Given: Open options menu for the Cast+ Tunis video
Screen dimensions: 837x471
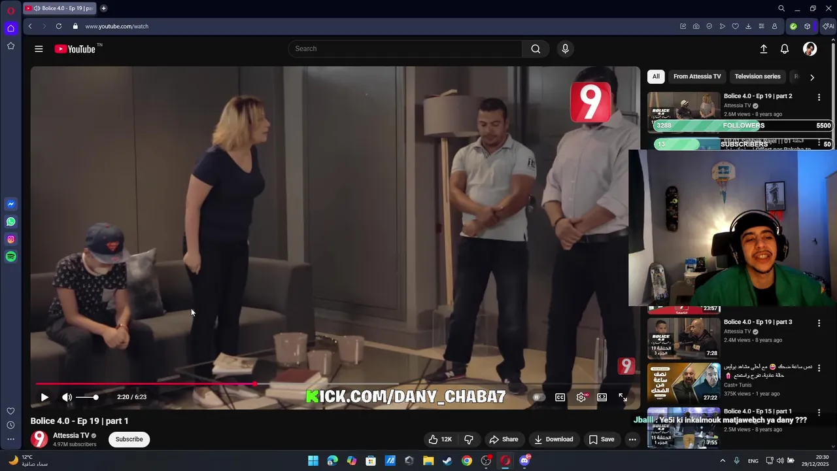Looking at the screenshot, I should click(x=819, y=368).
